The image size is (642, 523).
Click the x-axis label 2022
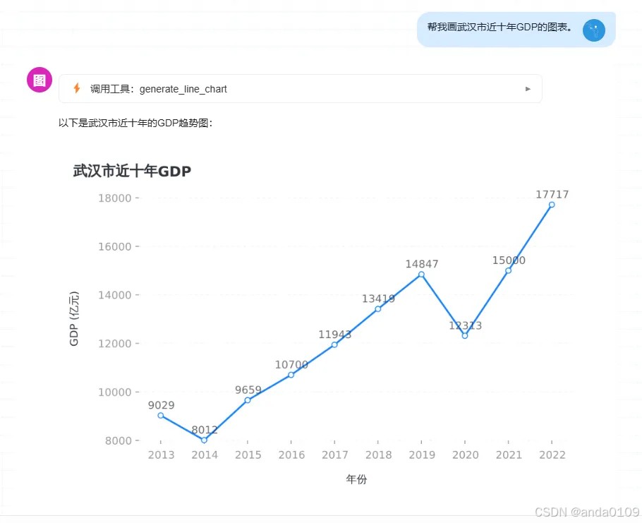[552, 455]
